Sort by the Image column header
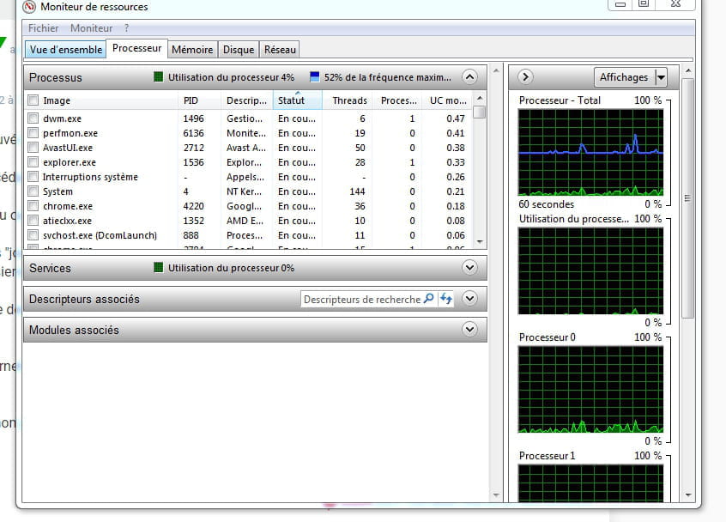The height and width of the screenshot is (522, 726). tap(102, 100)
